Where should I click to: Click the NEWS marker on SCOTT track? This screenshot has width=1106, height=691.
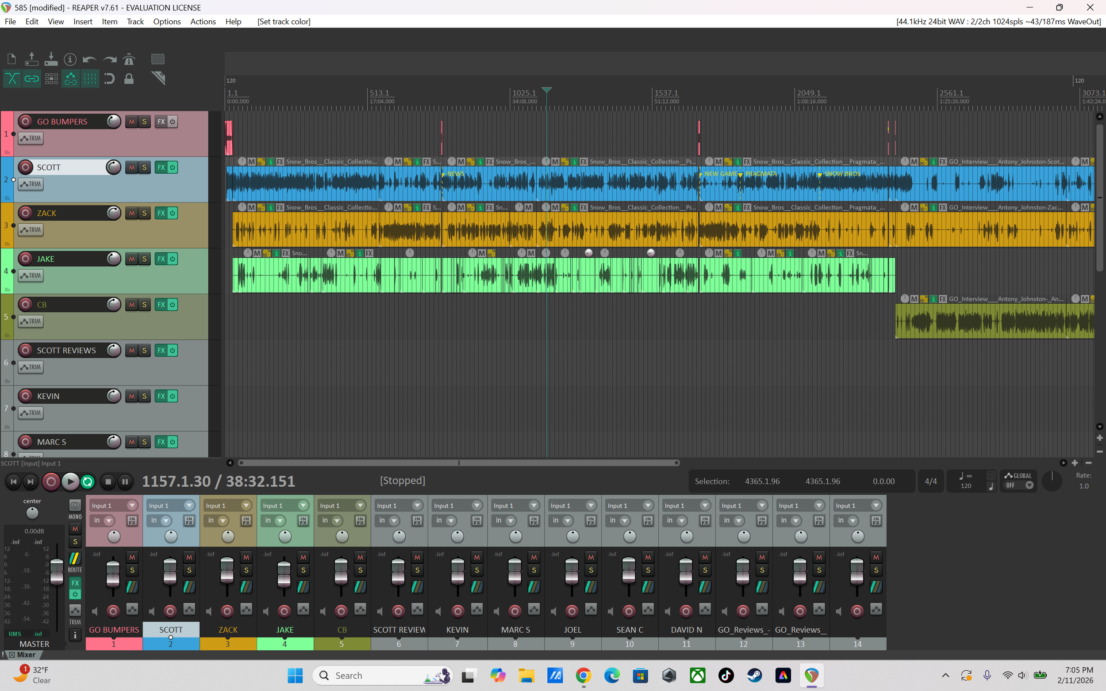[x=453, y=174]
